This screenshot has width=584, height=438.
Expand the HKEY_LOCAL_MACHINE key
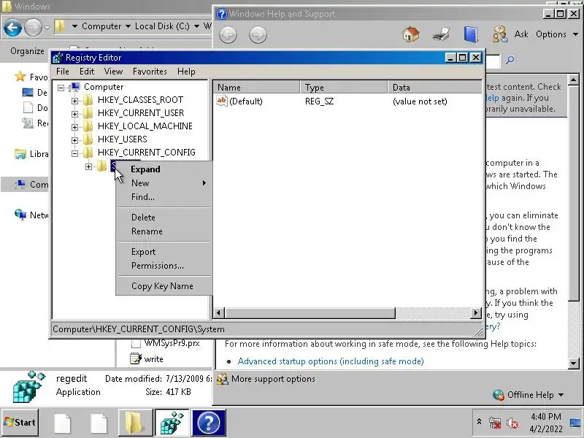75,127
